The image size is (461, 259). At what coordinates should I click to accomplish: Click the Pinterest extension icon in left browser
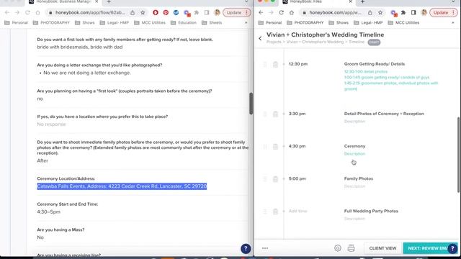(166, 13)
